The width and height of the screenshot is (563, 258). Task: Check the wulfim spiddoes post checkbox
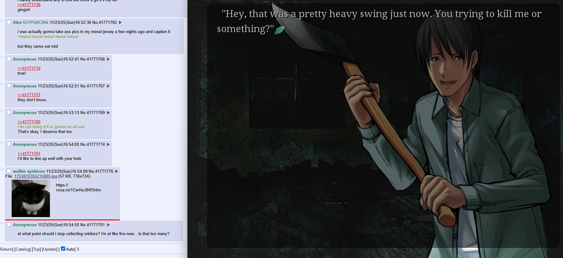[9, 171]
